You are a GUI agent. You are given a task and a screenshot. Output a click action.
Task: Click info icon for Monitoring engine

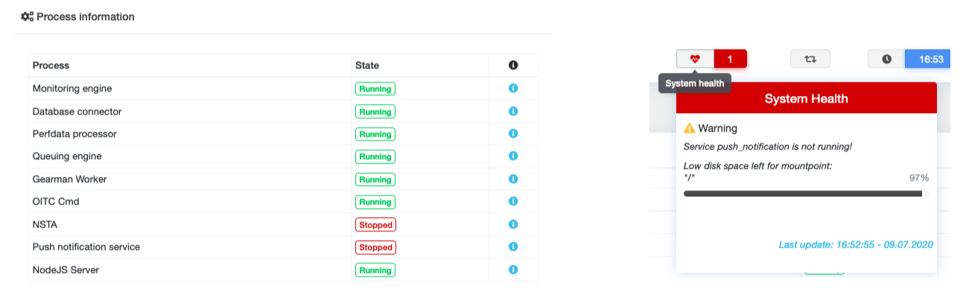512,89
